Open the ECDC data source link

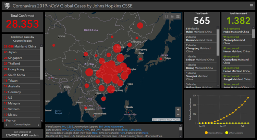79,130
